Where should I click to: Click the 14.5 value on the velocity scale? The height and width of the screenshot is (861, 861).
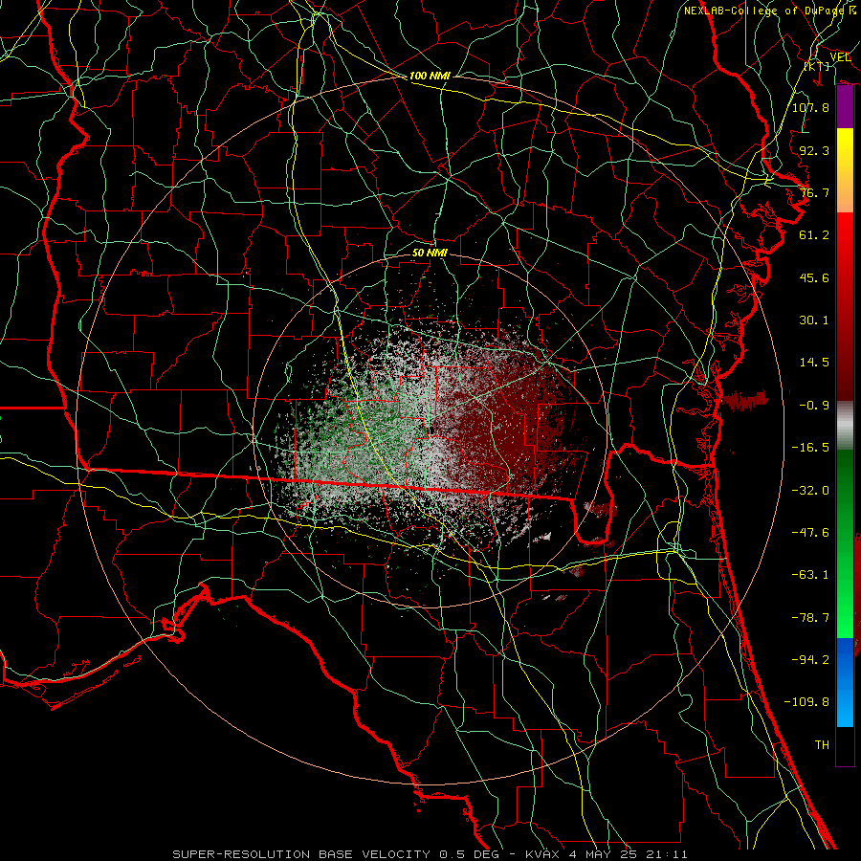(x=814, y=363)
